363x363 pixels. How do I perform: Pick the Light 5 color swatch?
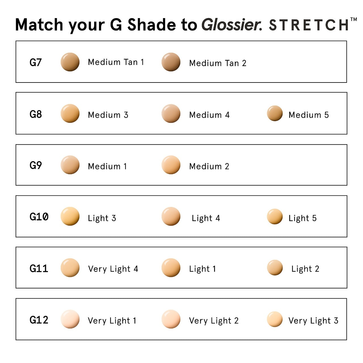pyautogui.click(x=275, y=216)
